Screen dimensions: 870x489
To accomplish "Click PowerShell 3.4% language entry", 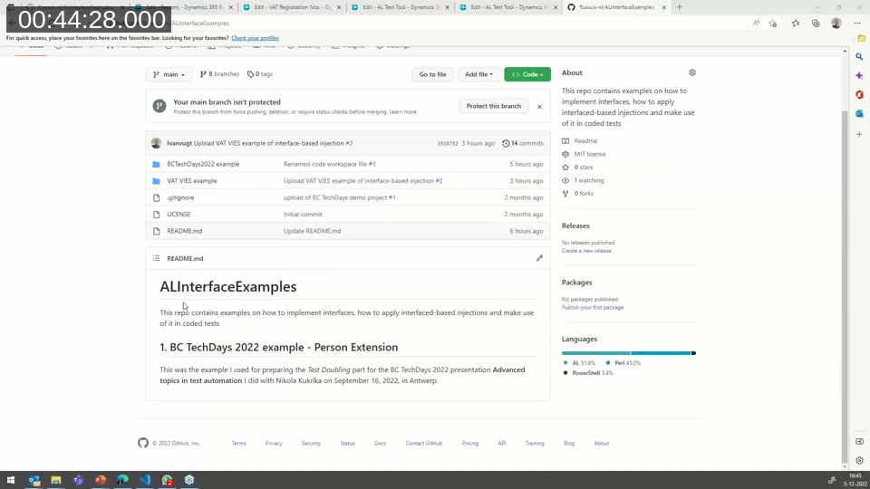I will click(588, 373).
